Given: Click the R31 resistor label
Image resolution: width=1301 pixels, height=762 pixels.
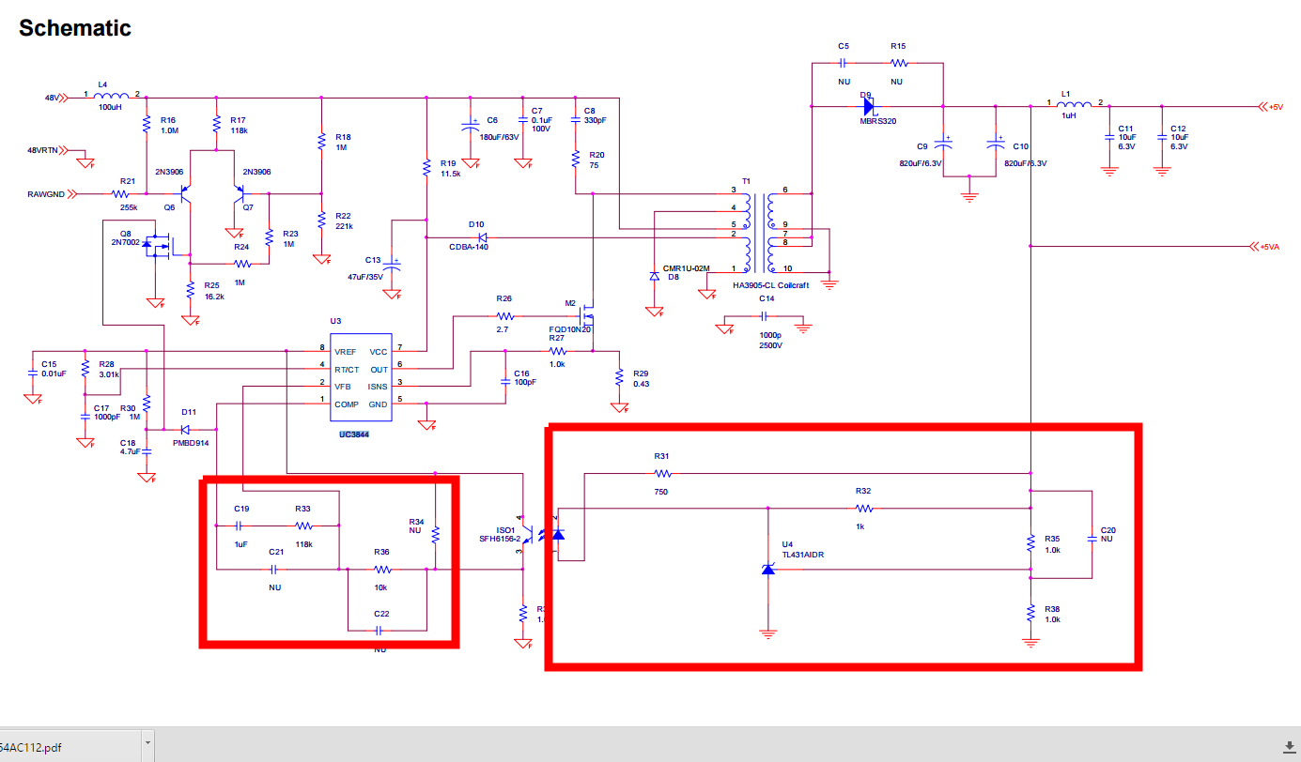Looking at the screenshot, I should point(661,456).
